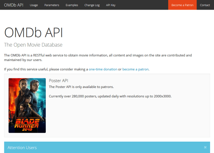View the Change Log page
214x153 pixels.
point(92,5)
